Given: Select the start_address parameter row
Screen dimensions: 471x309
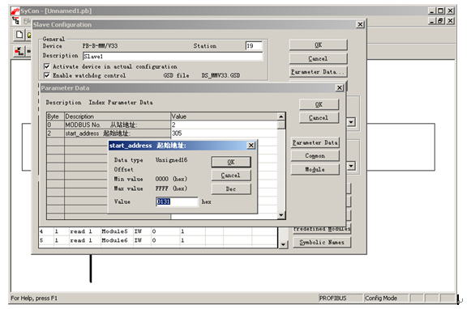Looking at the screenshot, I should point(161,133).
